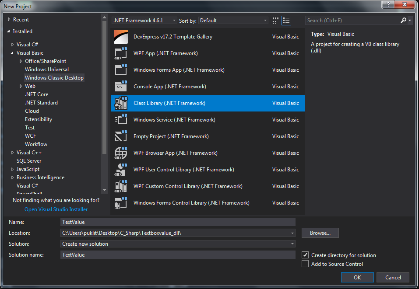
Task: Focus the Search (Ctrl+E) box
Action: pyautogui.click(x=353, y=21)
